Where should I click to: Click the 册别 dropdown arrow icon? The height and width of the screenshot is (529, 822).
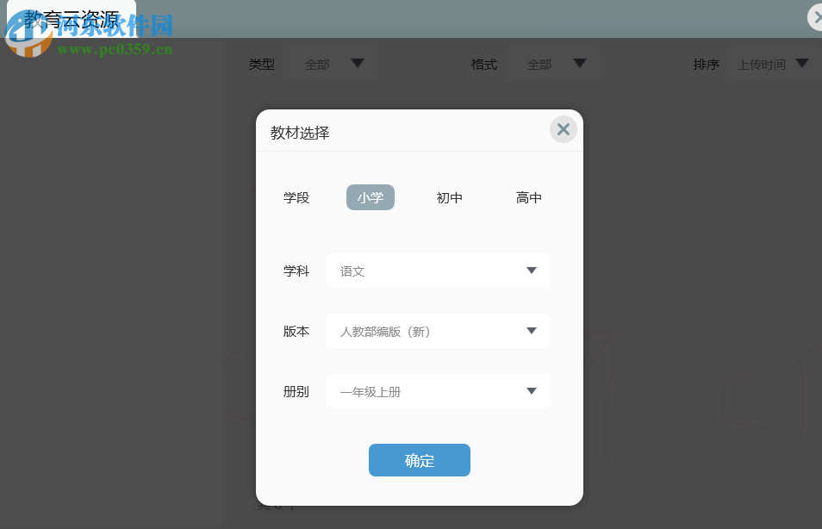pyautogui.click(x=532, y=390)
